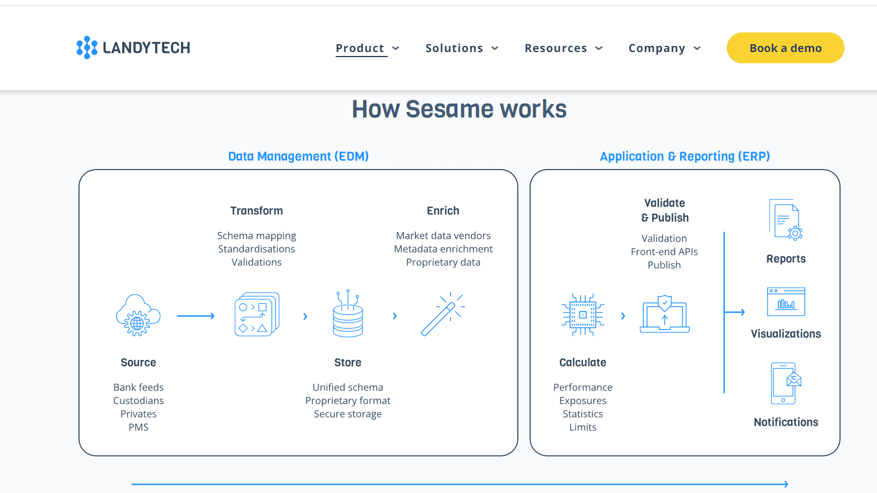Click the Store database icon
Screen dimensions: 877x493
[x=348, y=313]
